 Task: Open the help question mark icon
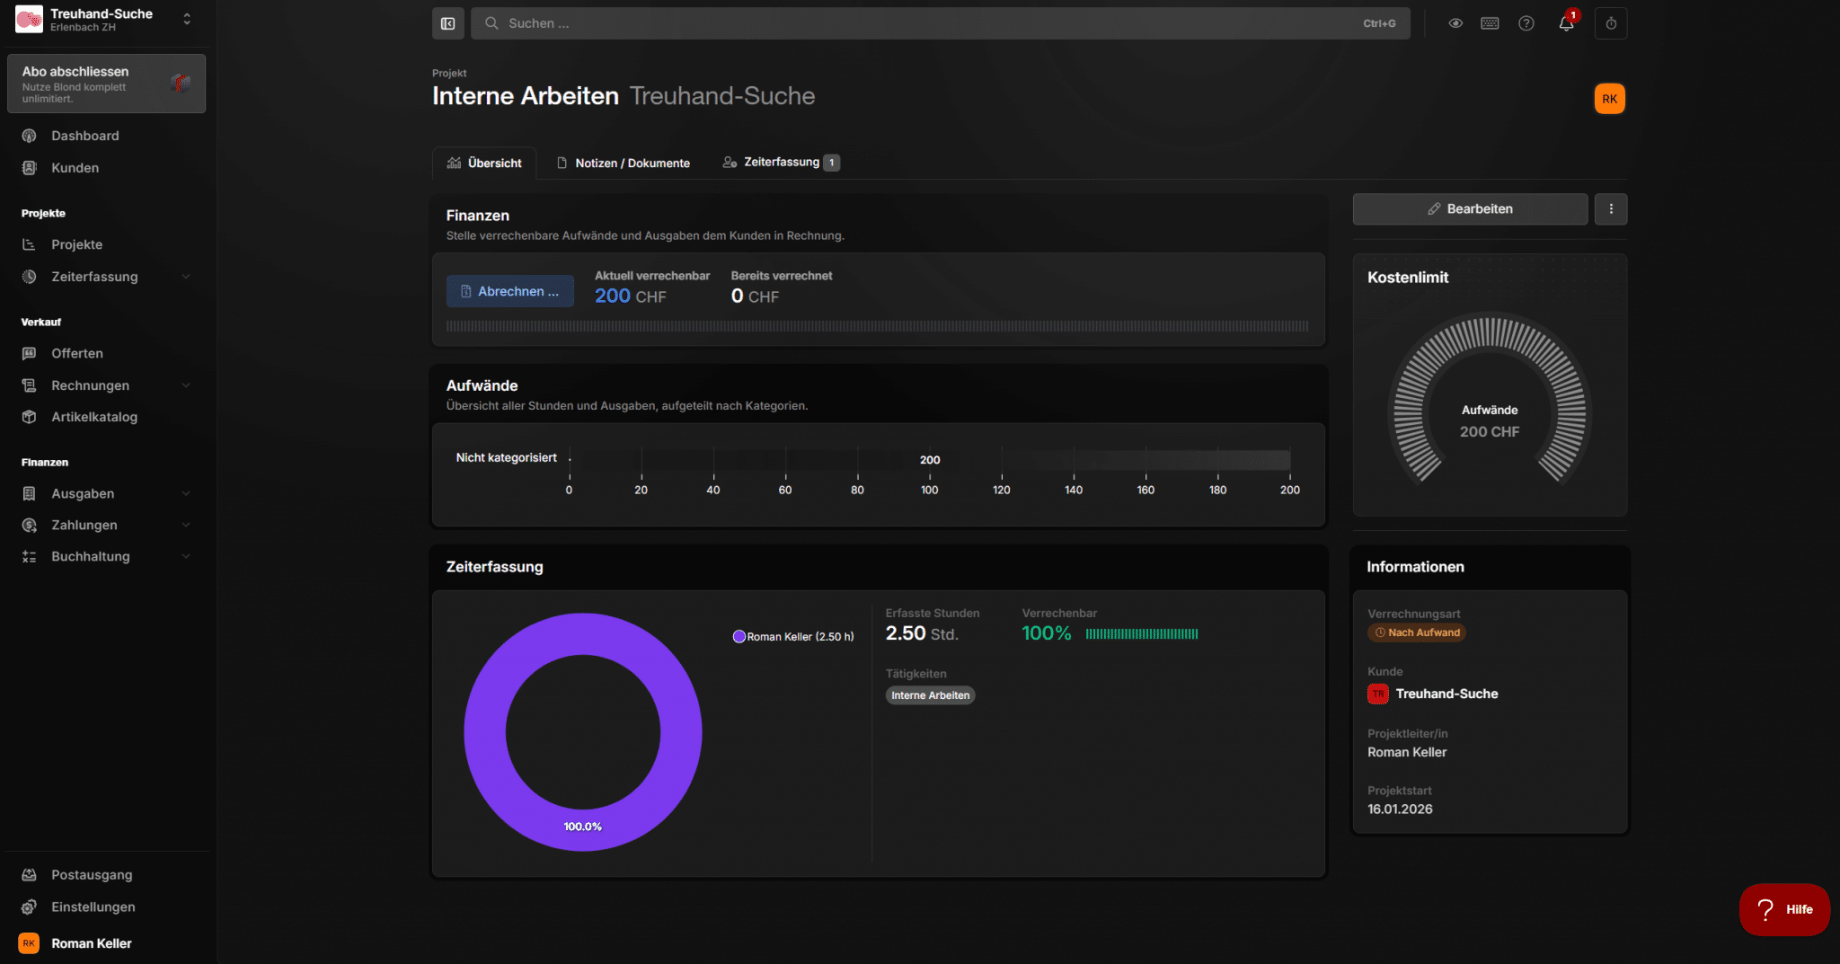pyautogui.click(x=1526, y=23)
